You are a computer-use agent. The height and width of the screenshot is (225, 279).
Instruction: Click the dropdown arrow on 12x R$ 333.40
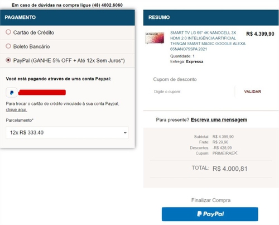[125, 133]
